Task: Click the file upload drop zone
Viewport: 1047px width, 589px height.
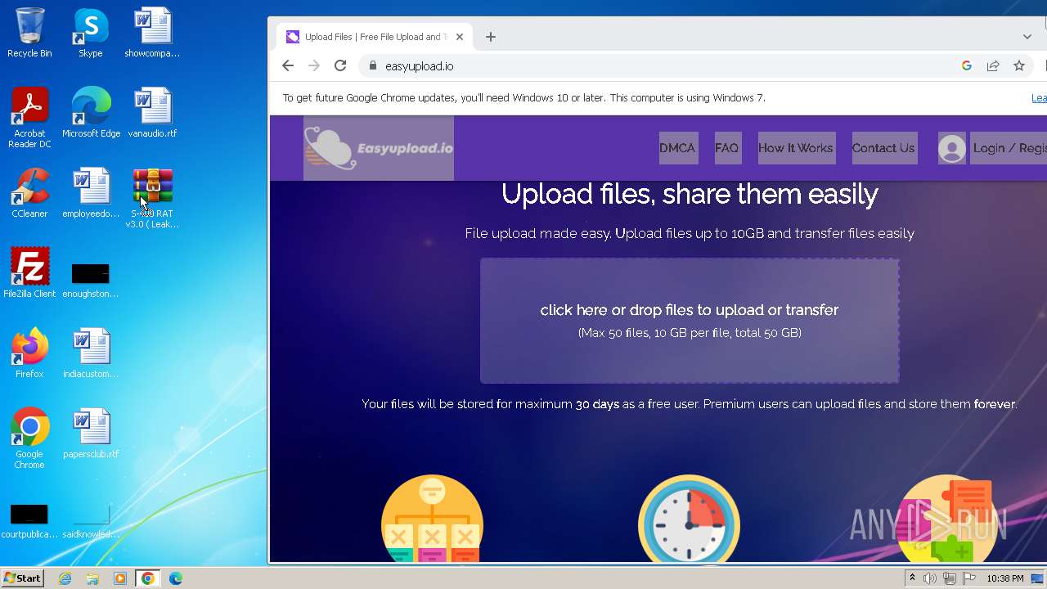Action: 690,321
